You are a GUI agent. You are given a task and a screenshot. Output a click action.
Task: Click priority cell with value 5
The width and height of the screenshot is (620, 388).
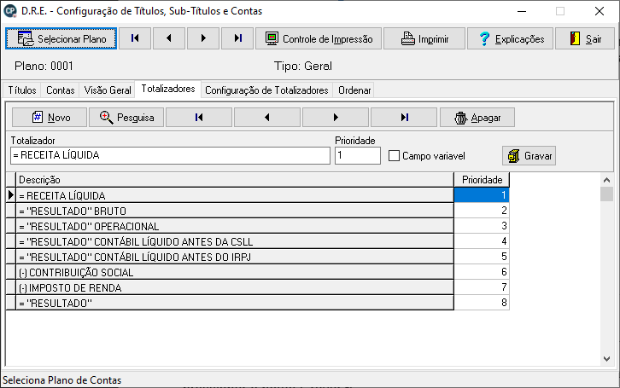[482, 257]
